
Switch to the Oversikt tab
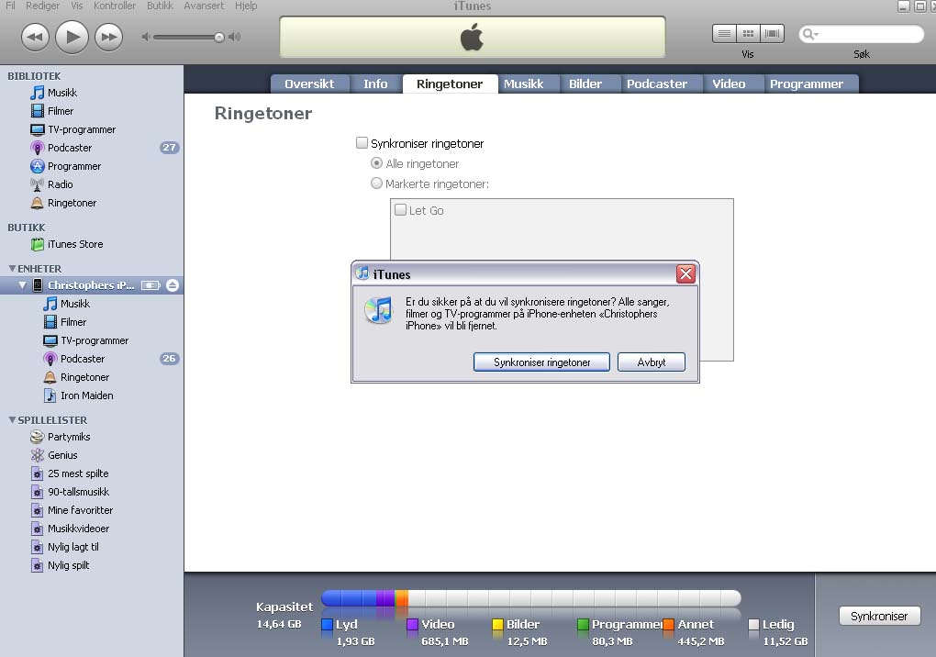(309, 84)
